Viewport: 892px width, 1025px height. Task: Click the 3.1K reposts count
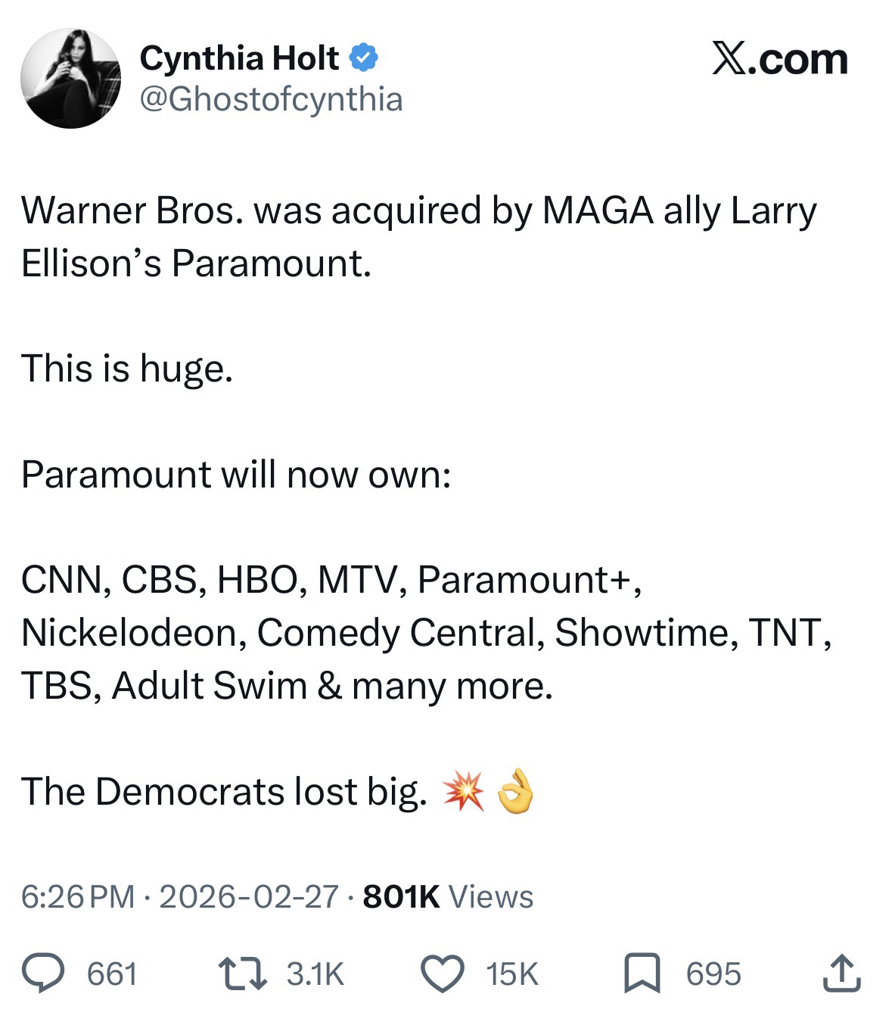click(x=315, y=974)
